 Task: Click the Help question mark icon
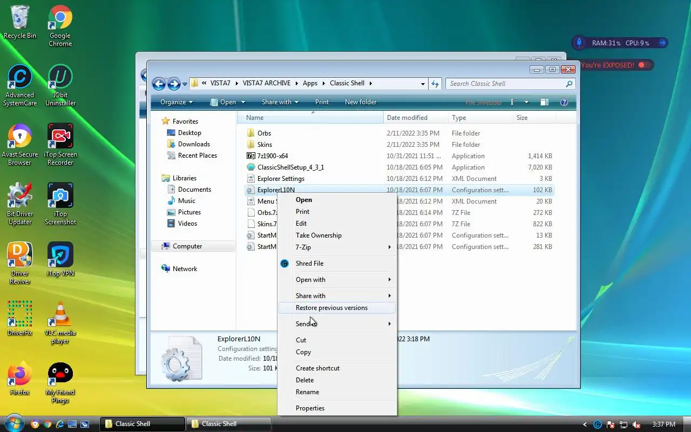564,102
